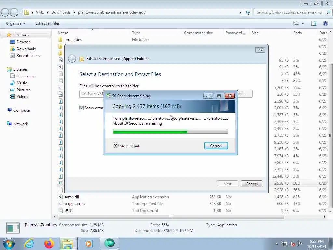Screen dimensions: 333x250
Task: Open Firefox from the taskbar
Action: [x=49, y=243]
